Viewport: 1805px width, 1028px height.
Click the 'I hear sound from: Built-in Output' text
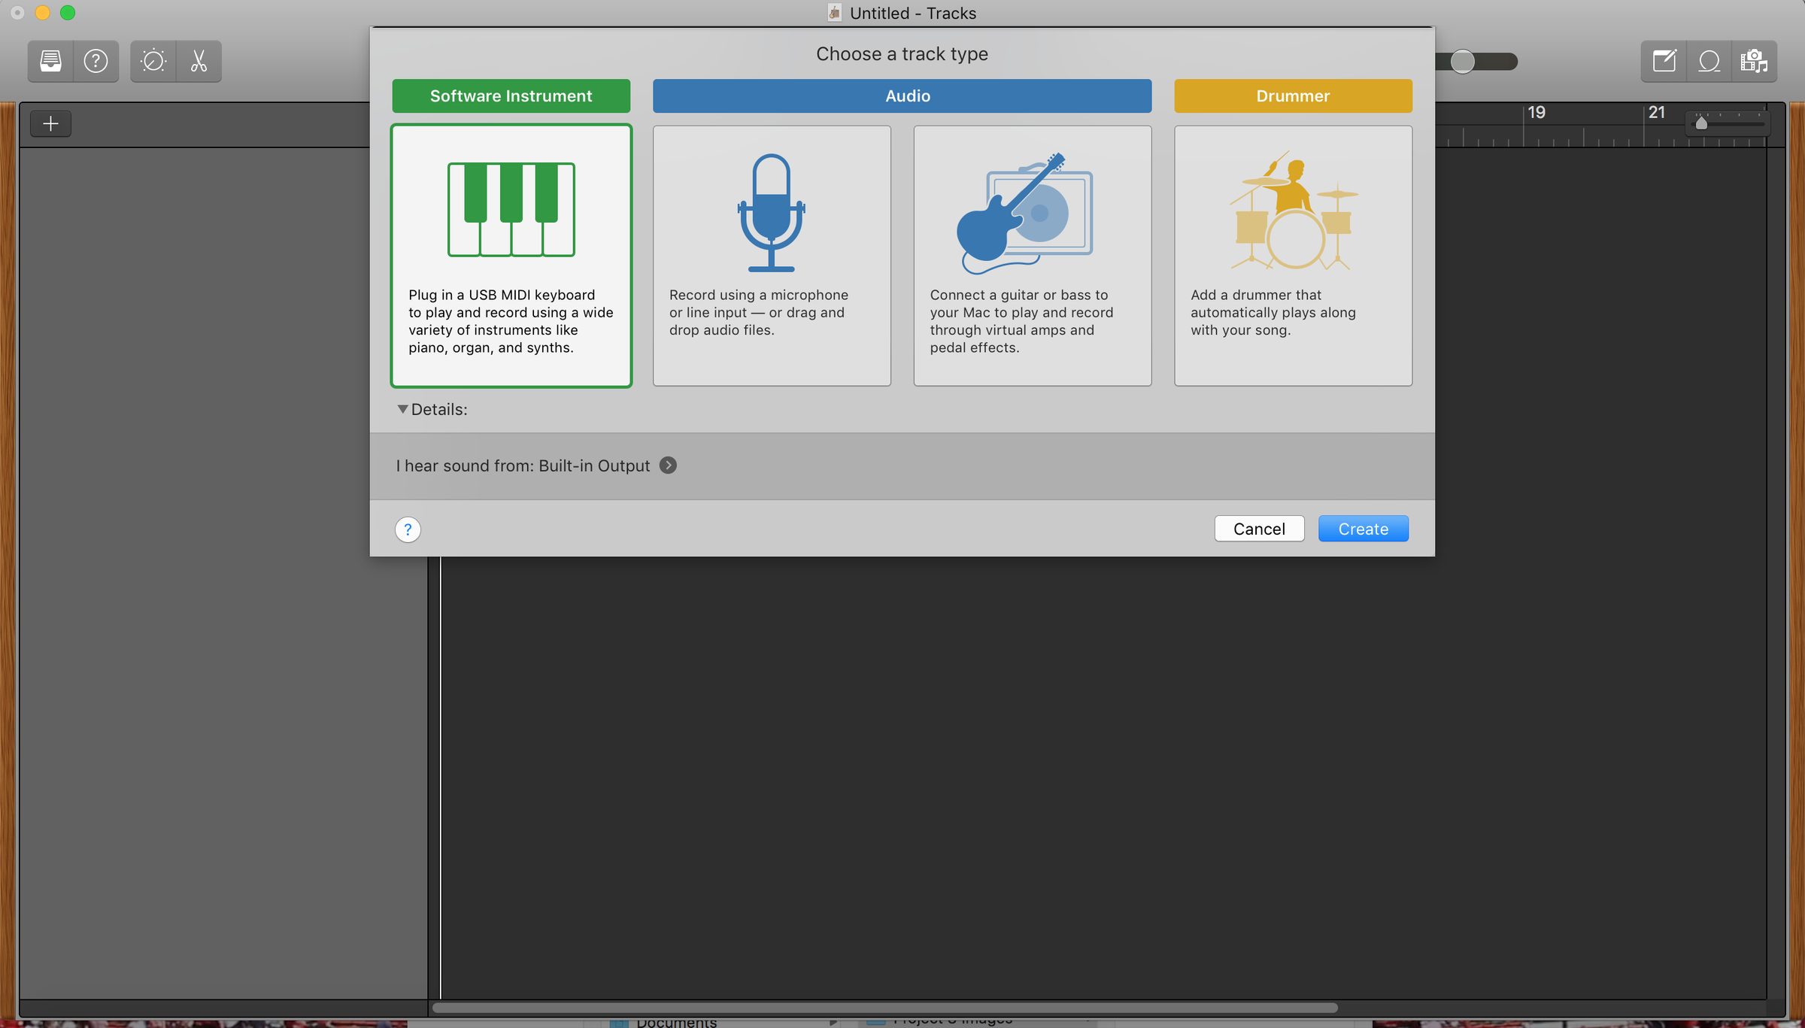(523, 465)
